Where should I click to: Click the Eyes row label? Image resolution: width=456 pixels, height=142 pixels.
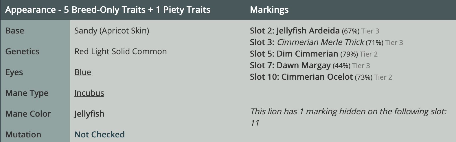14,72
